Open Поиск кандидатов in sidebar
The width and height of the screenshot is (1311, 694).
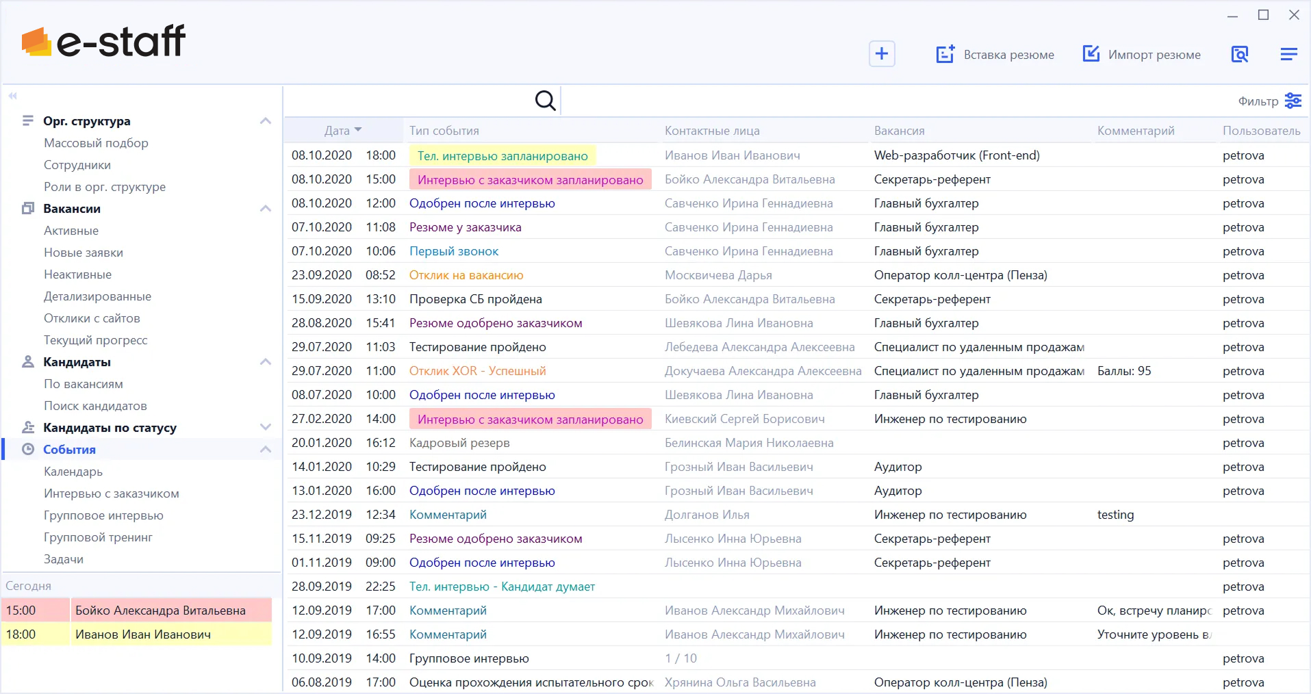coord(95,406)
